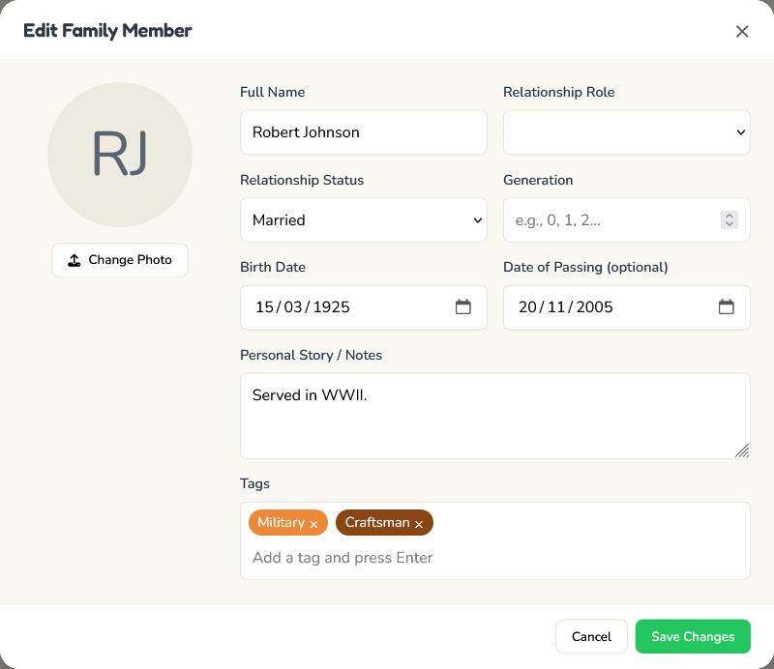Image resolution: width=774 pixels, height=669 pixels.
Task: Click the Birth Date day value 15
Action: pos(264,306)
